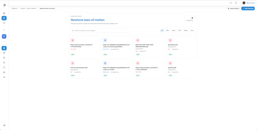The width and height of the screenshot is (257, 130).
Task: Click the 8 Sources counter box
Action: [190, 19]
